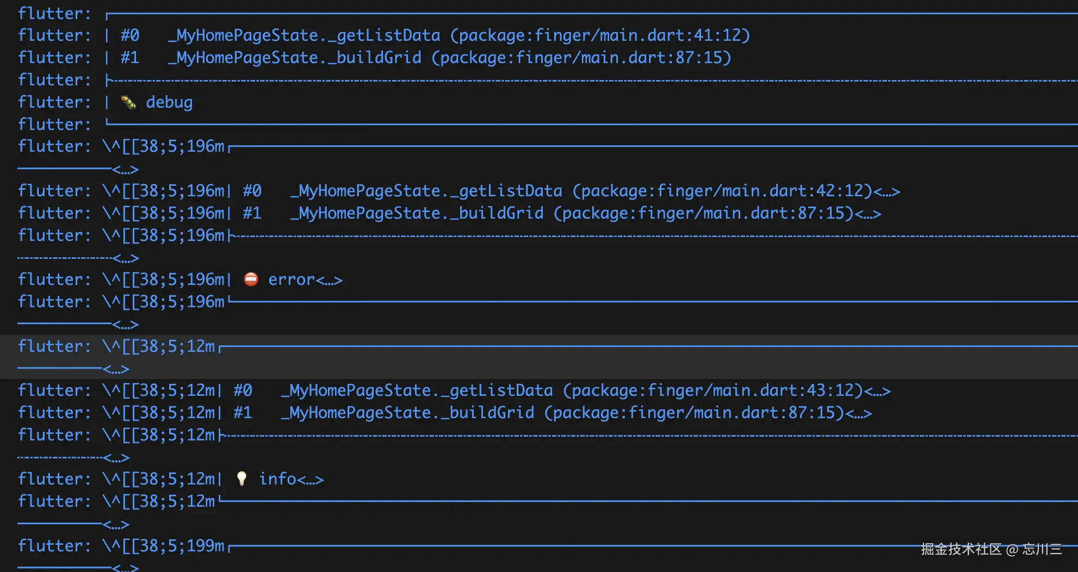The image size is (1078, 572).
Task: Expand ellipsis after main.dart:43:12 line
Action: pos(878,391)
